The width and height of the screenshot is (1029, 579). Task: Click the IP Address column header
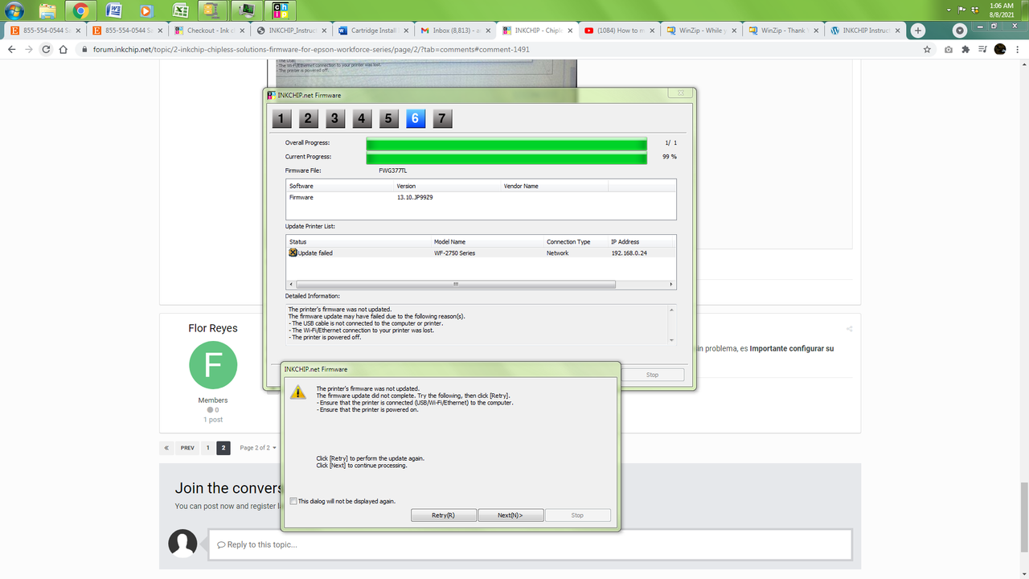[642, 241]
